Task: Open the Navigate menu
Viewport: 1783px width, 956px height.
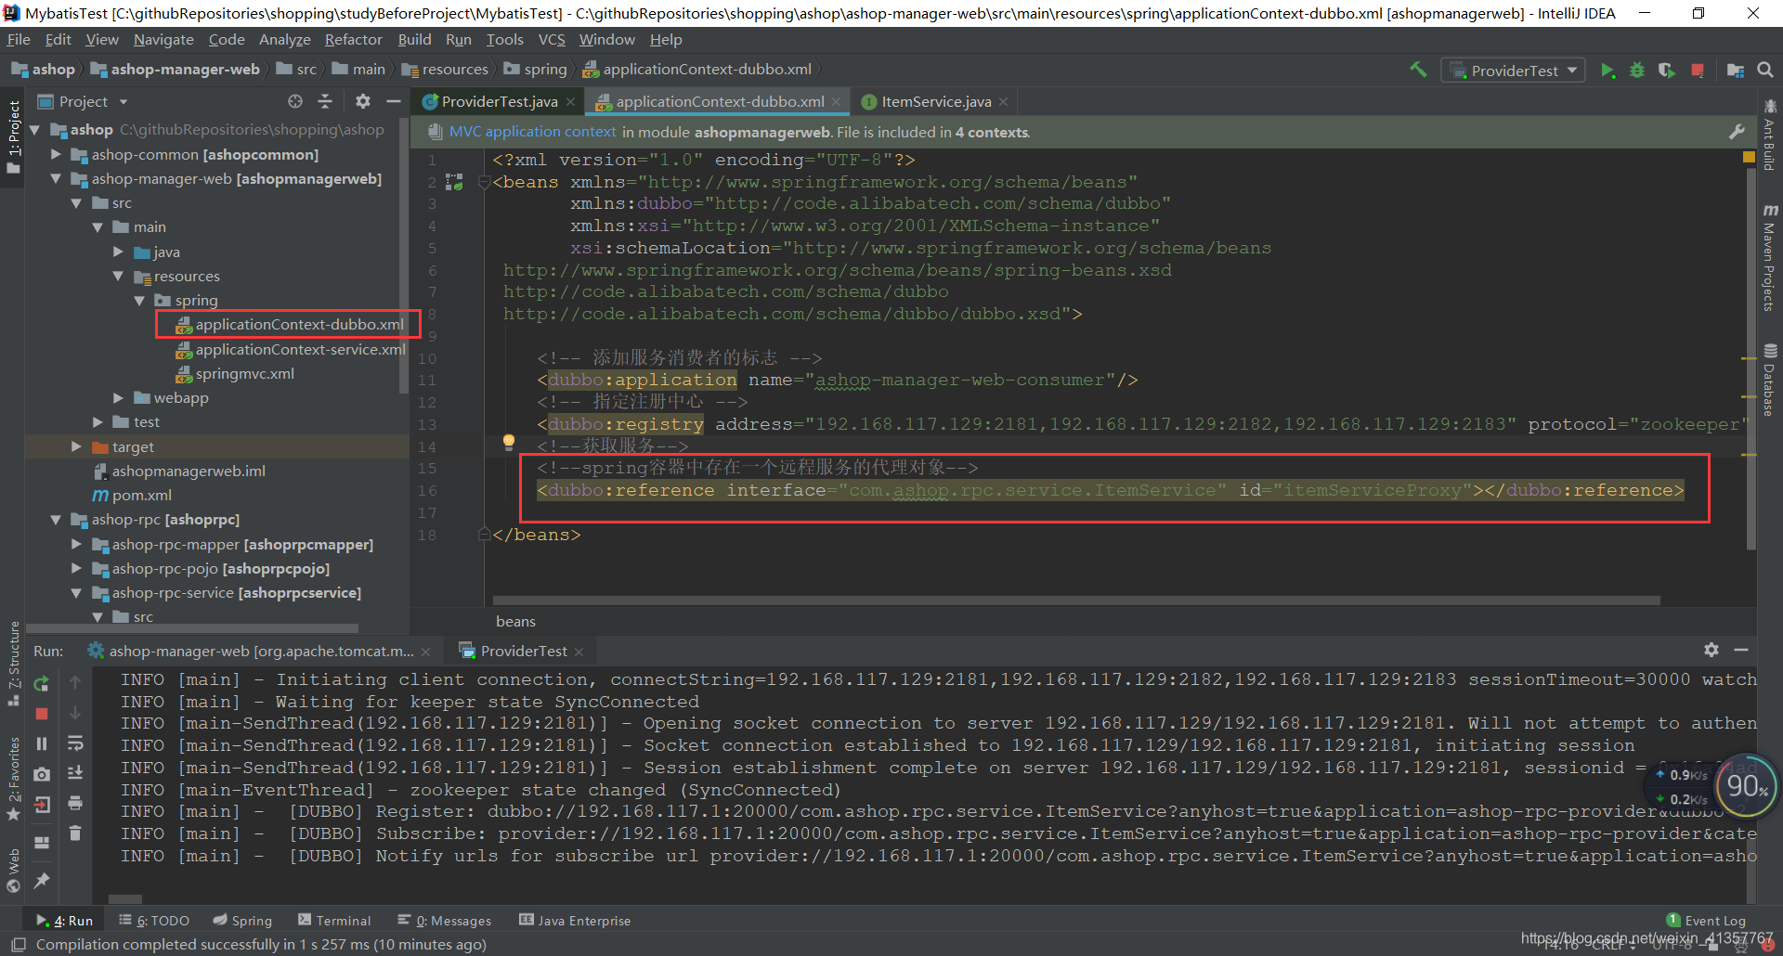Action: (x=163, y=39)
